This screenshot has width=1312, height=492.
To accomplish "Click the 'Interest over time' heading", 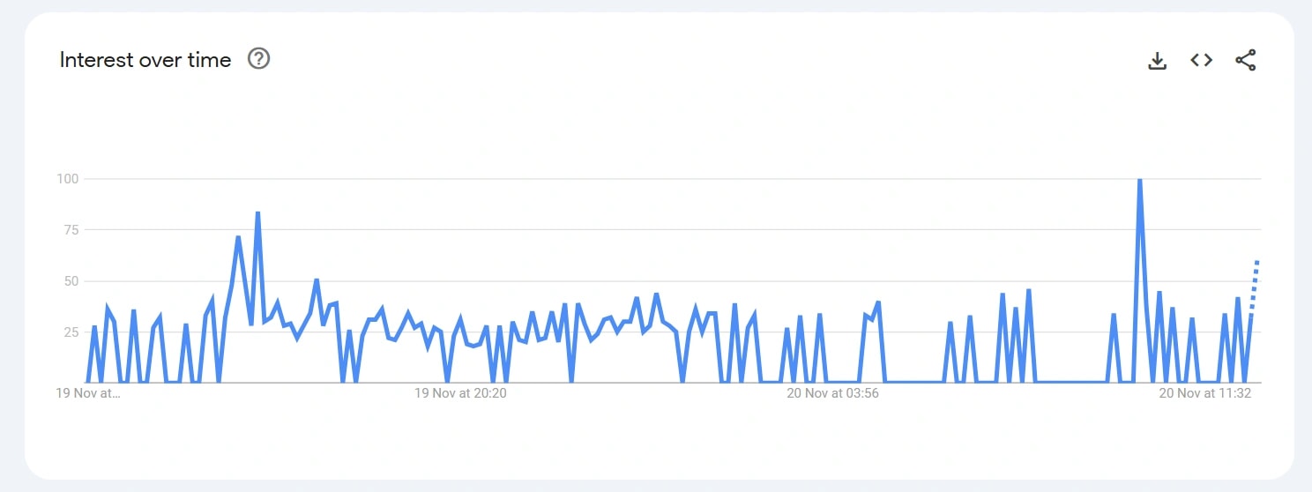I will pos(145,60).
